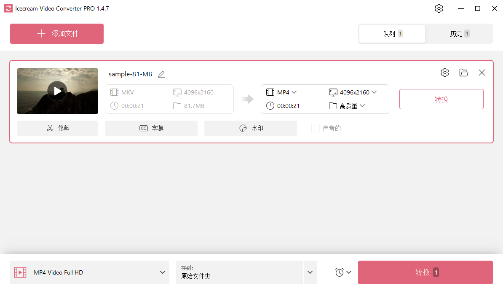The height and width of the screenshot is (291, 503).
Task: Open the 水印 watermark tool
Action: (250, 128)
